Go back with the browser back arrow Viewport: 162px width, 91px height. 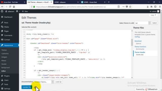click(2, 7)
